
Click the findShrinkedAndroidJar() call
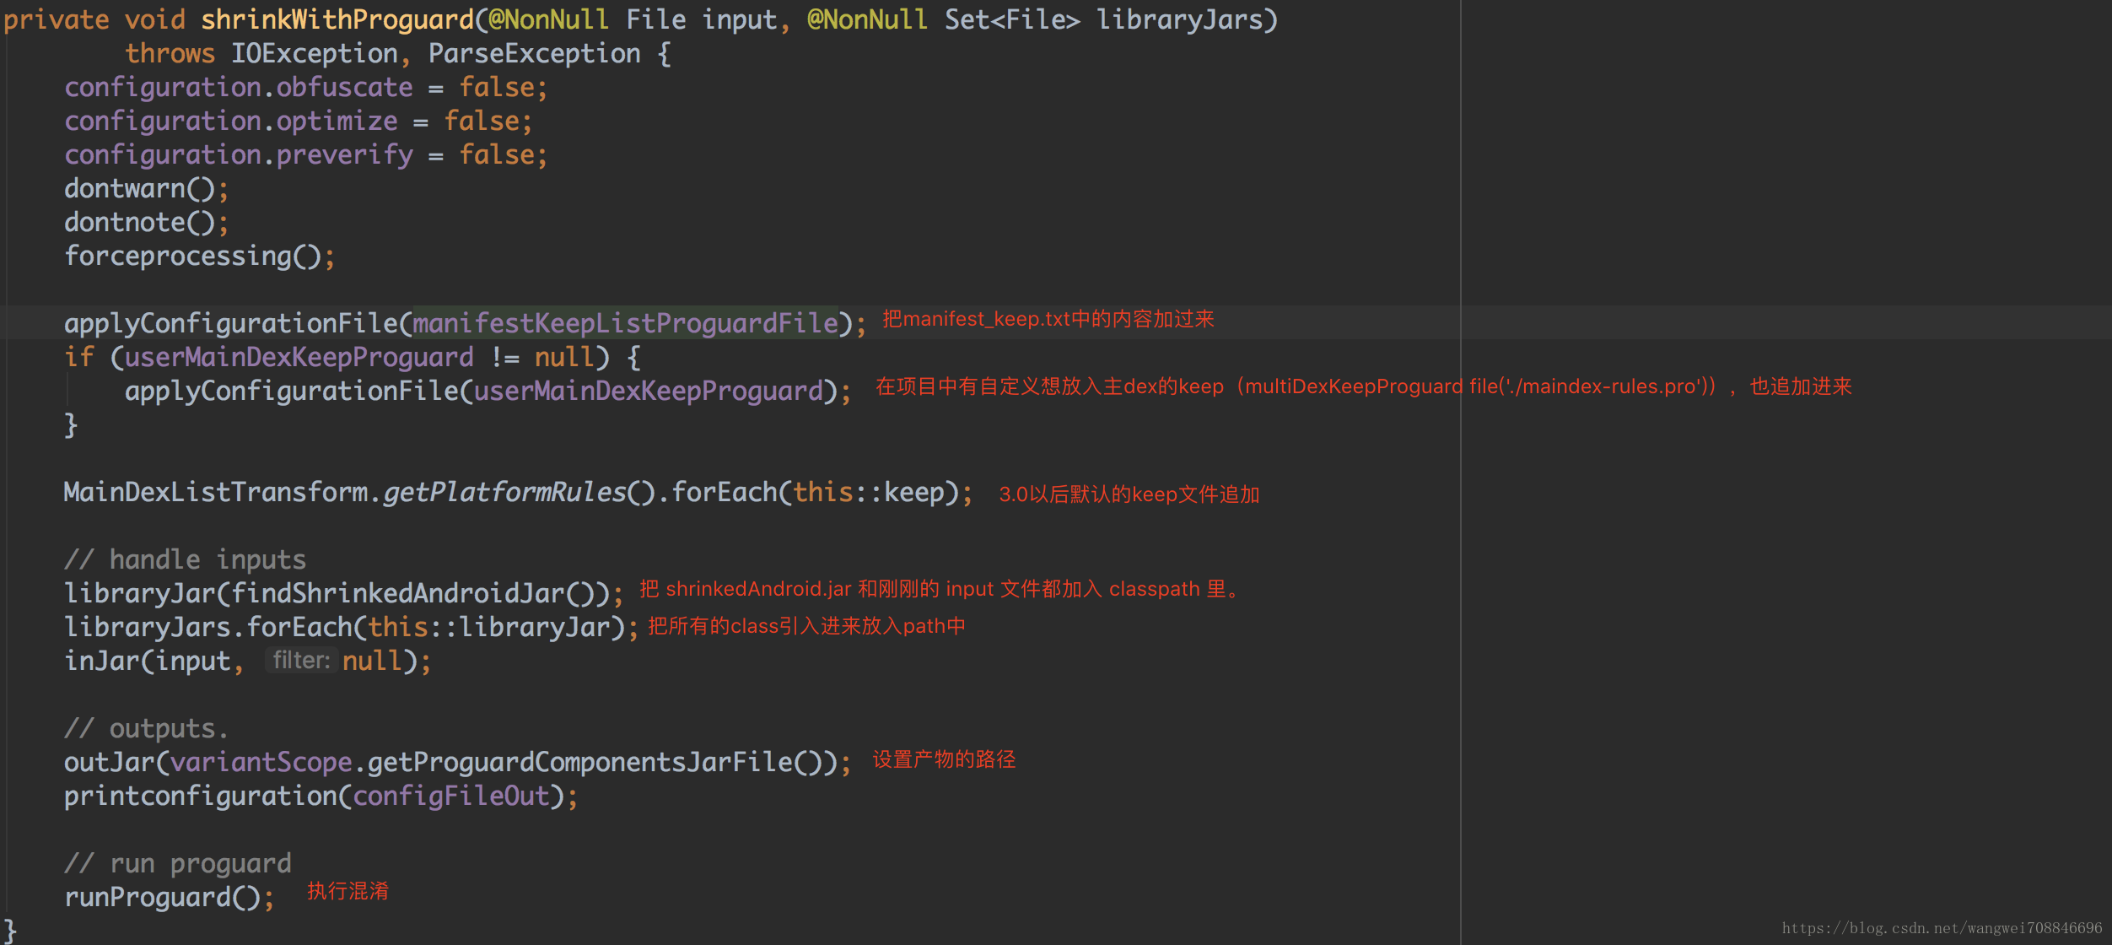[412, 593]
